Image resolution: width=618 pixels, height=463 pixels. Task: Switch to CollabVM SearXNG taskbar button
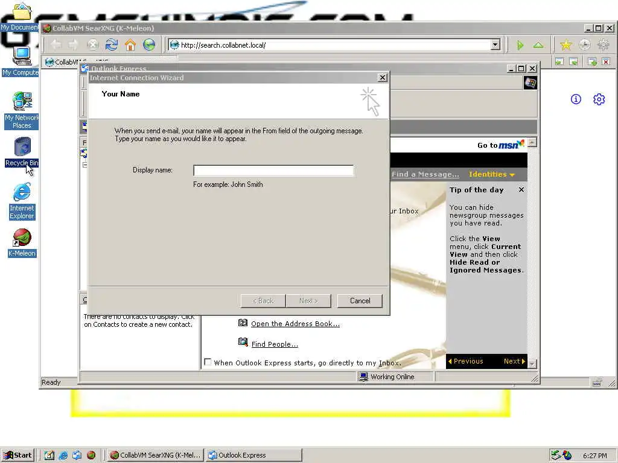pos(155,455)
